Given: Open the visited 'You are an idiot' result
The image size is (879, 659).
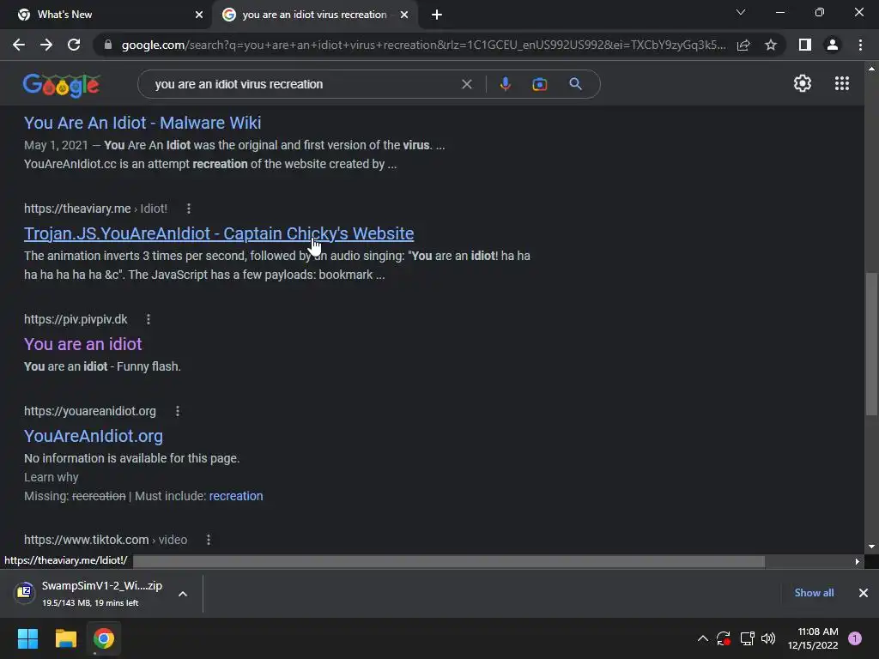Looking at the screenshot, I should pyautogui.click(x=83, y=344).
